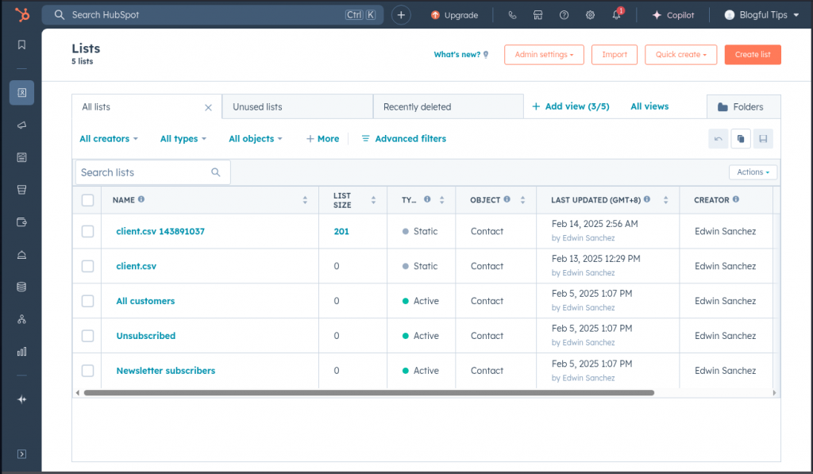The height and width of the screenshot is (474, 813).
Task: Open the Help question mark icon
Action: click(x=564, y=15)
